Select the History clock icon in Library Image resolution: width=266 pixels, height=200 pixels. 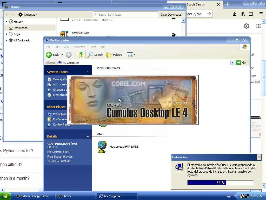pyautogui.click(x=11, y=21)
